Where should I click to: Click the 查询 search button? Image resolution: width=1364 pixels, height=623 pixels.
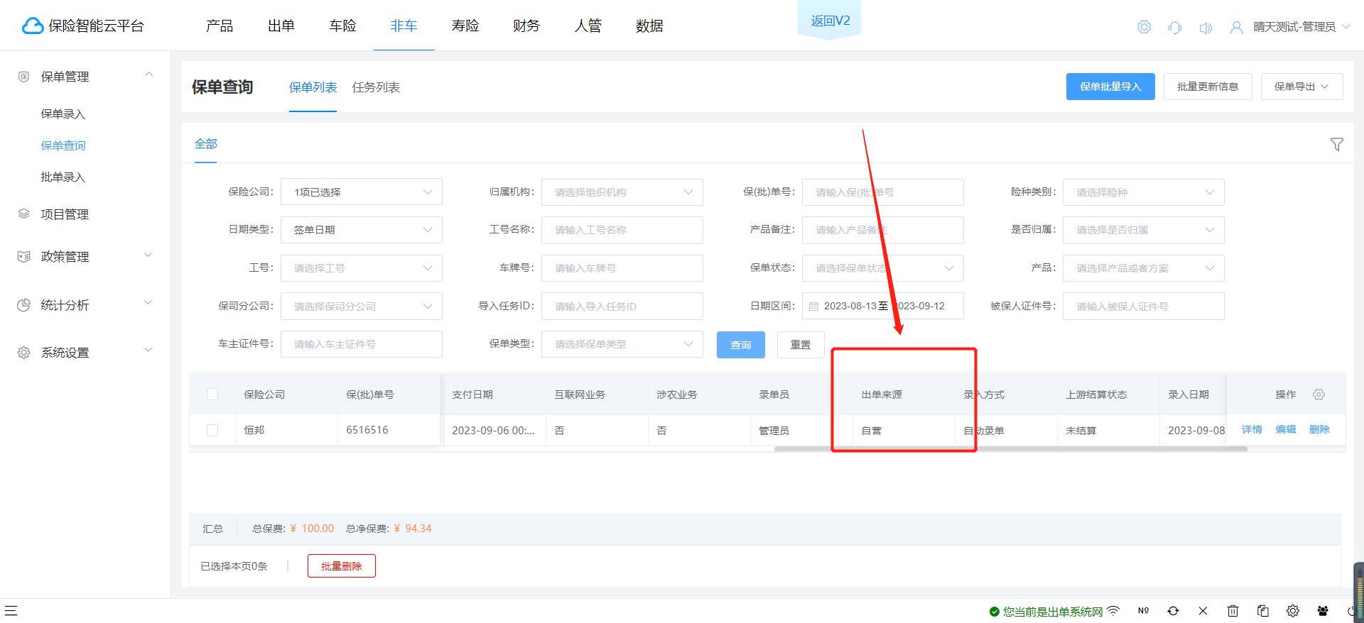[x=741, y=345]
